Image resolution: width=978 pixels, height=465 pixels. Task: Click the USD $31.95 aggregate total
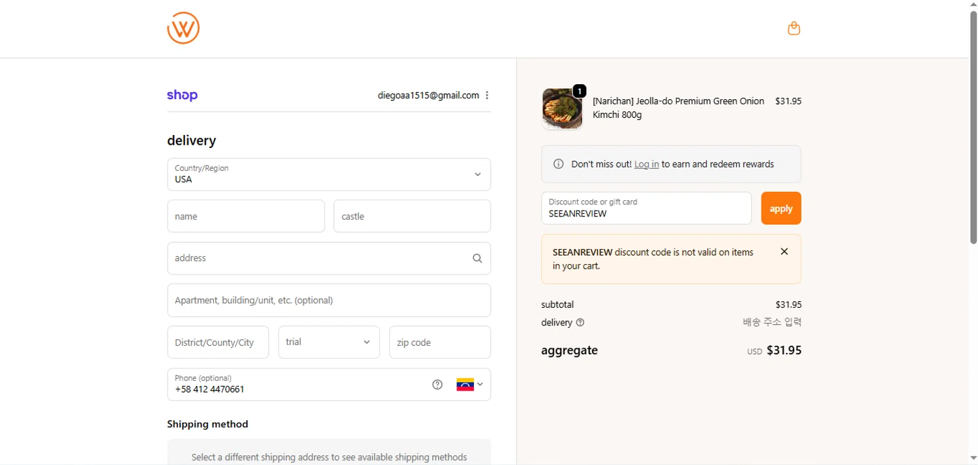(x=774, y=350)
